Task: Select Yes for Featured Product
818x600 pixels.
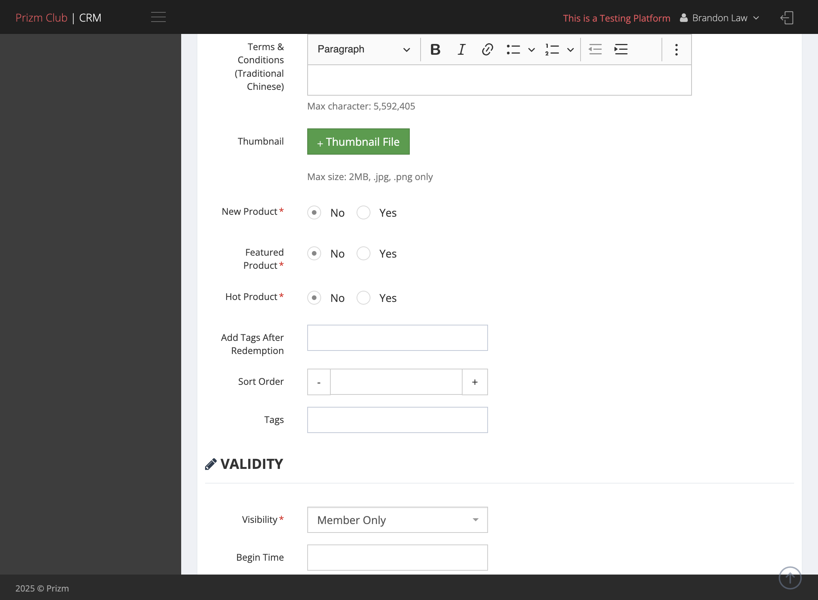Action: 364,253
